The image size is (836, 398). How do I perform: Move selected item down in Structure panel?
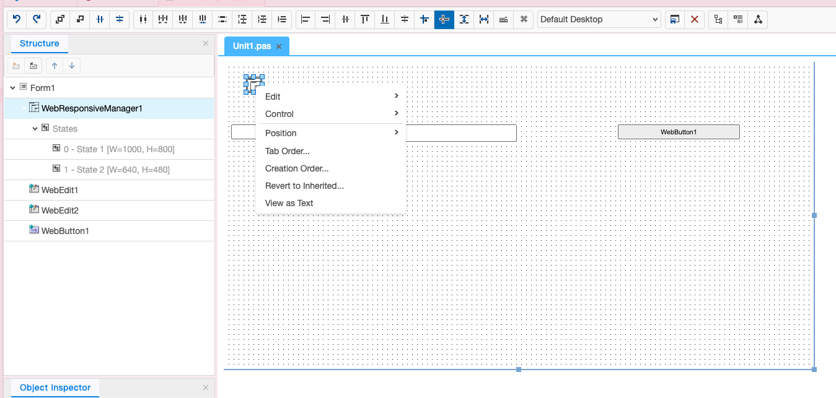(72, 66)
